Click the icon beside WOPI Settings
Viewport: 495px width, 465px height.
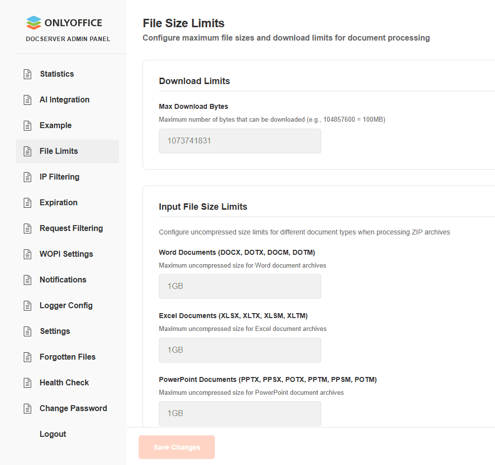coord(28,254)
